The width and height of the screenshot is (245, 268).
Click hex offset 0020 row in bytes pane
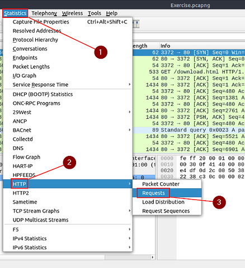coord(202,170)
